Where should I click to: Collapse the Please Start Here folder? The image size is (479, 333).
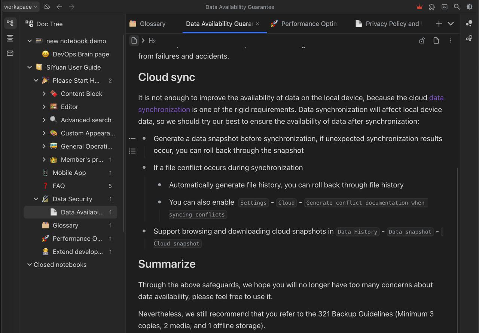(x=36, y=80)
